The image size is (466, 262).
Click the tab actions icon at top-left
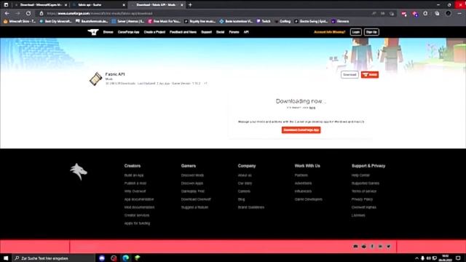click(6, 5)
